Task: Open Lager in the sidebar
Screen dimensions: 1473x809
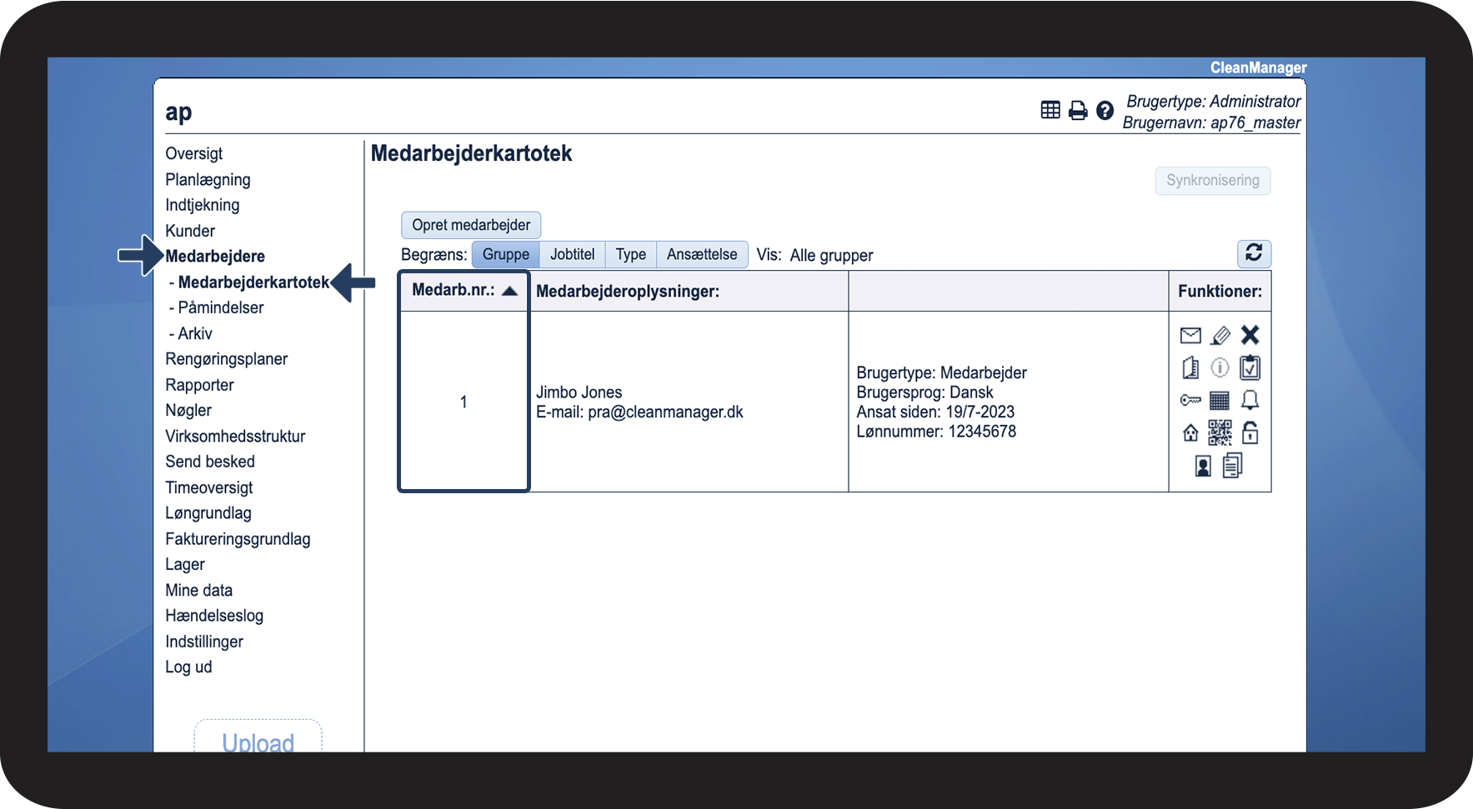Action: [185, 564]
